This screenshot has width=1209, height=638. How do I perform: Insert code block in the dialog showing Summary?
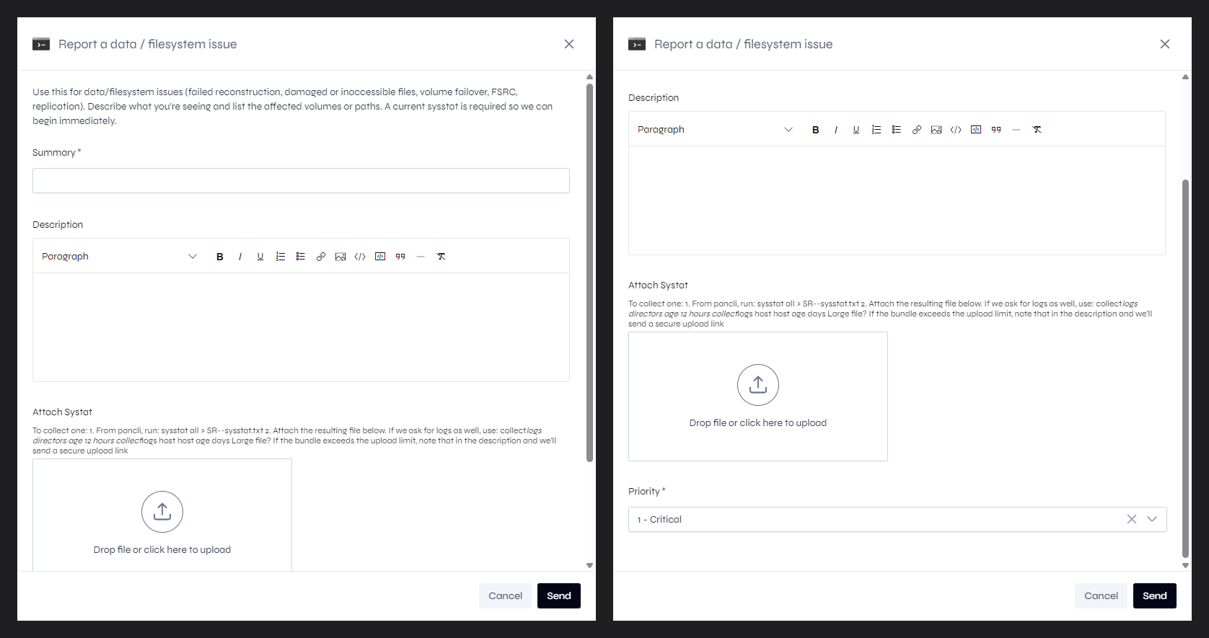pyautogui.click(x=380, y=257)
